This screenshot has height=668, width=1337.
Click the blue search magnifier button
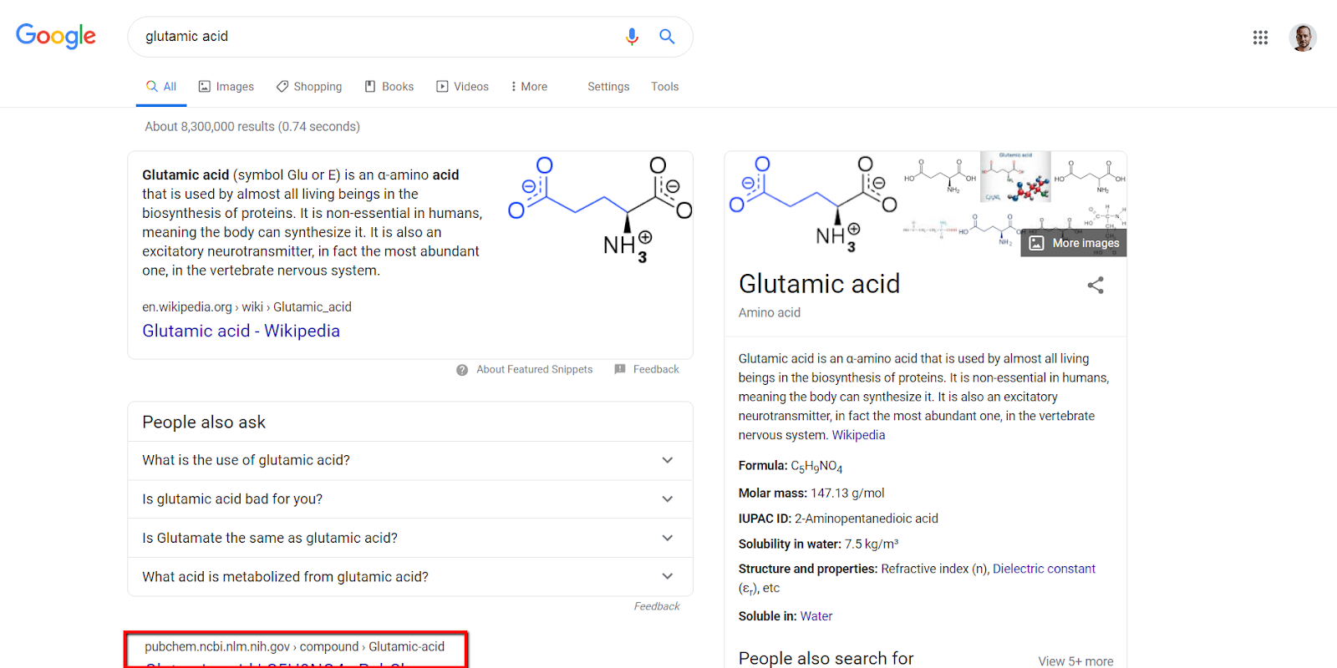click(667, 37)
